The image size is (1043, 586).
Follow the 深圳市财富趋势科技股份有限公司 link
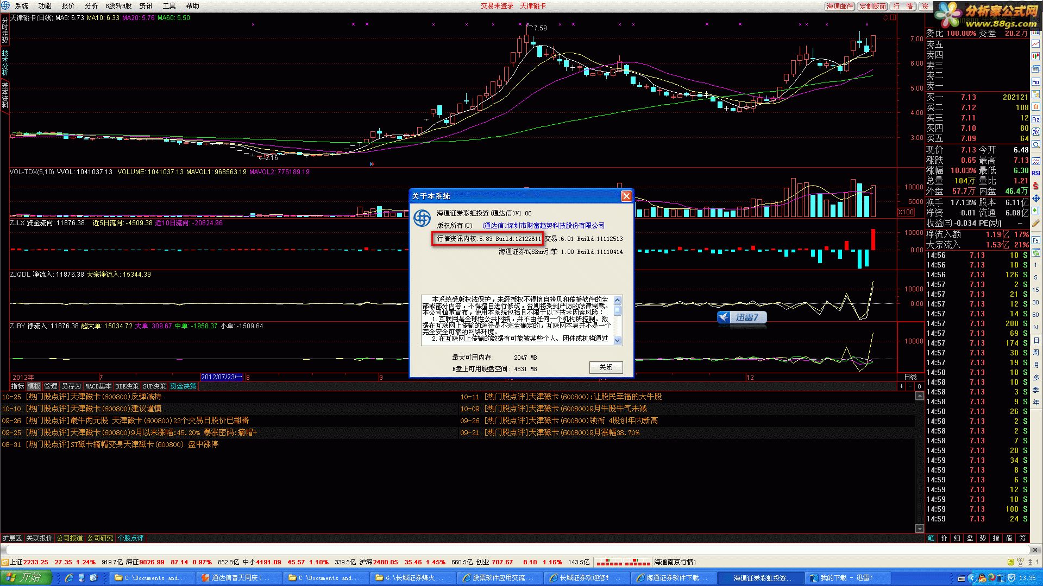coord(543,226)
